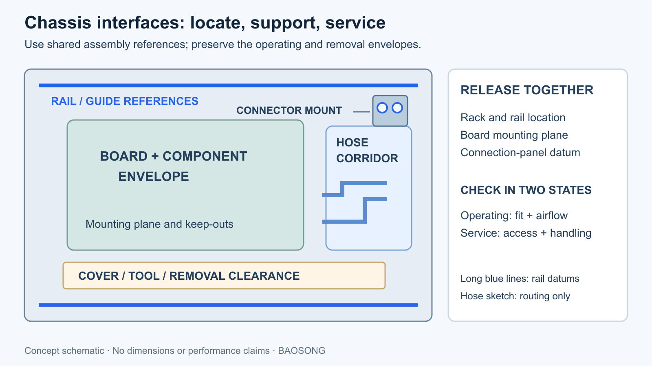Viewport: 652px width, 366px height.
Task: Click the 'HOSE CORRIDOR' label
Action: tap(367, 150)
